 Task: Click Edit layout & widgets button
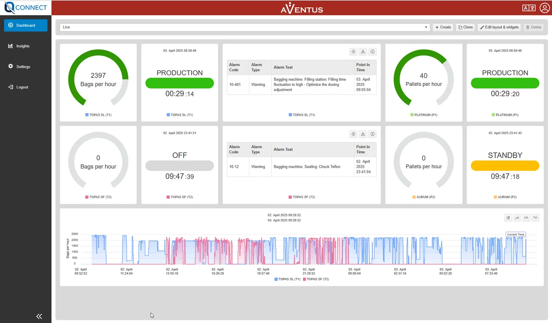click(x=499, y=27)
